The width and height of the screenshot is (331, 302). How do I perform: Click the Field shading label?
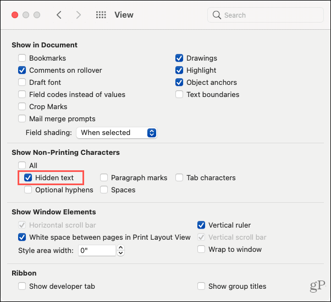49,133
